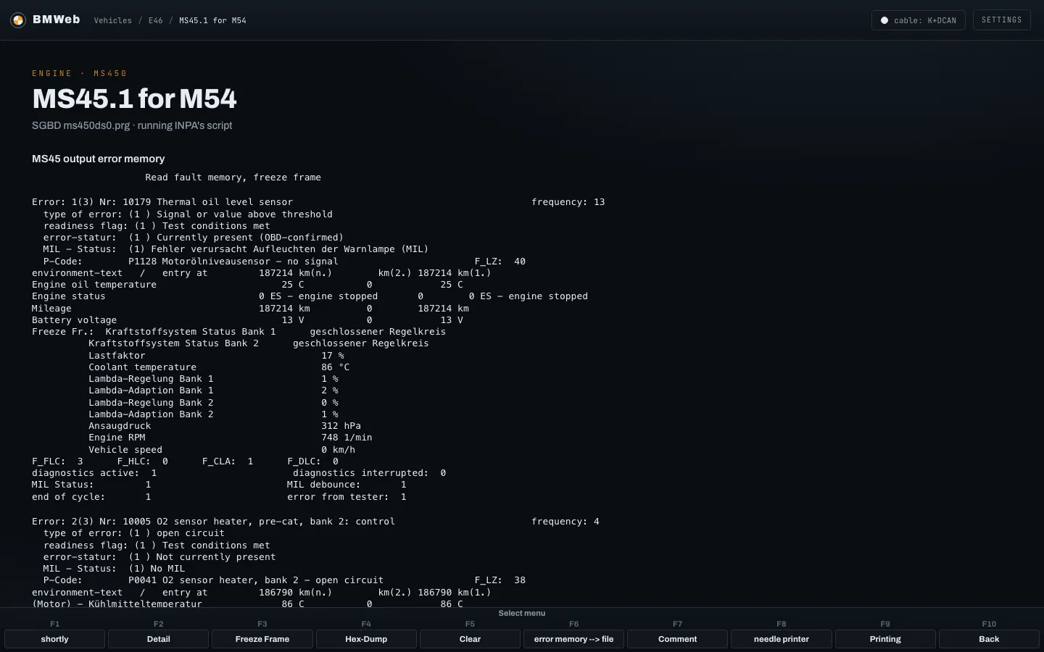Show Detail view with F2 button
The height and width of the screenshot is (652, 1044).
click(159, 639)
